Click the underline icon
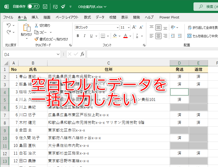The width and height of the screenshot is (218, 167). point(91,35)
